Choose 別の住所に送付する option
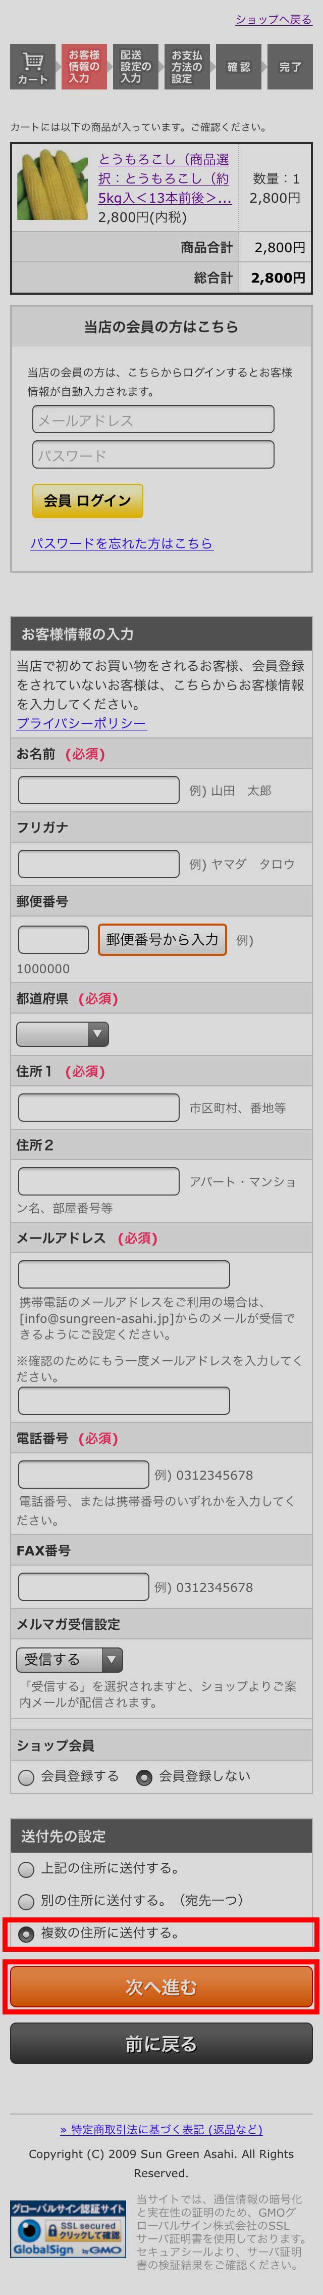The height and width of the screenshot is (2295, 323). coord(27,1900)
